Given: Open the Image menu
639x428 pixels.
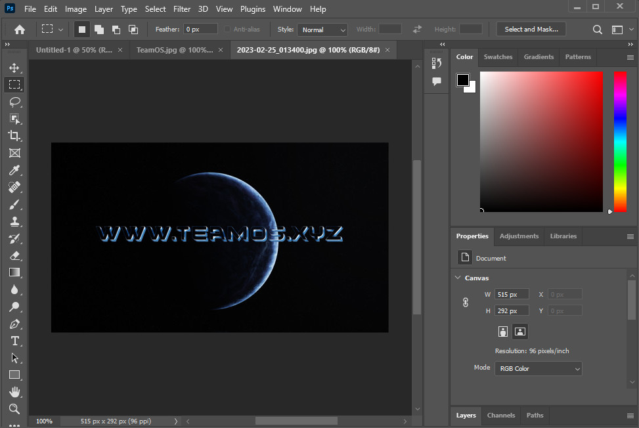Looking at the screenshot, I should pyautogui.click(x=76, y=9).
